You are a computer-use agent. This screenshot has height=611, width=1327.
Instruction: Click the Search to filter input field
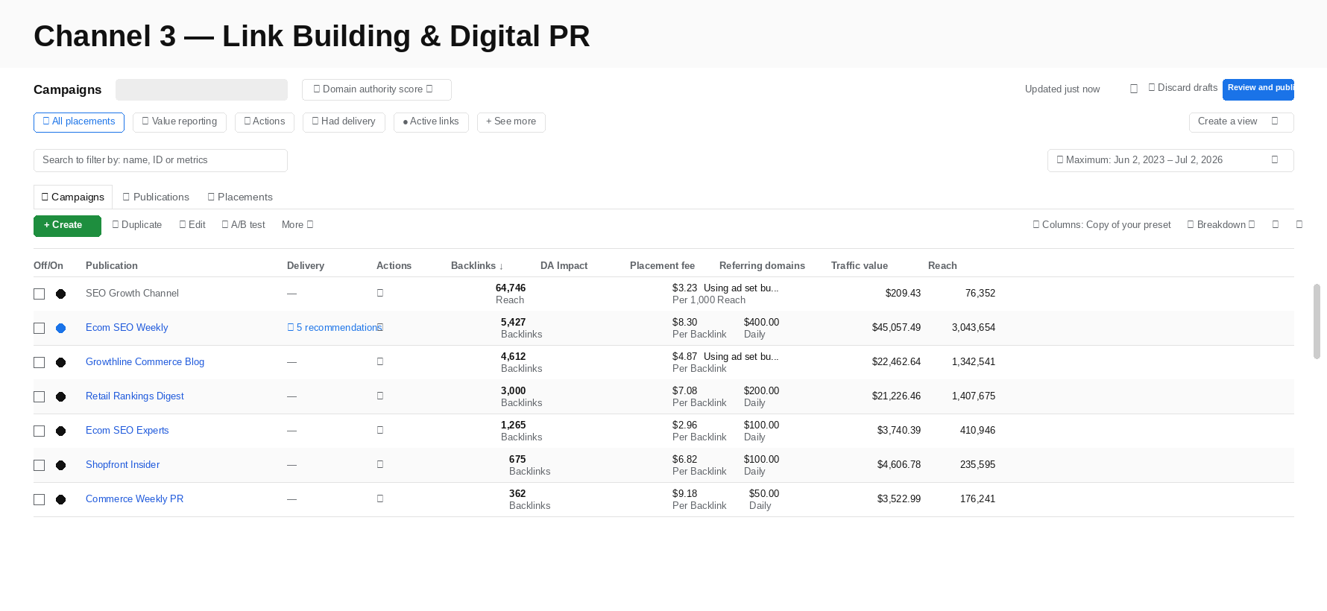160,160
